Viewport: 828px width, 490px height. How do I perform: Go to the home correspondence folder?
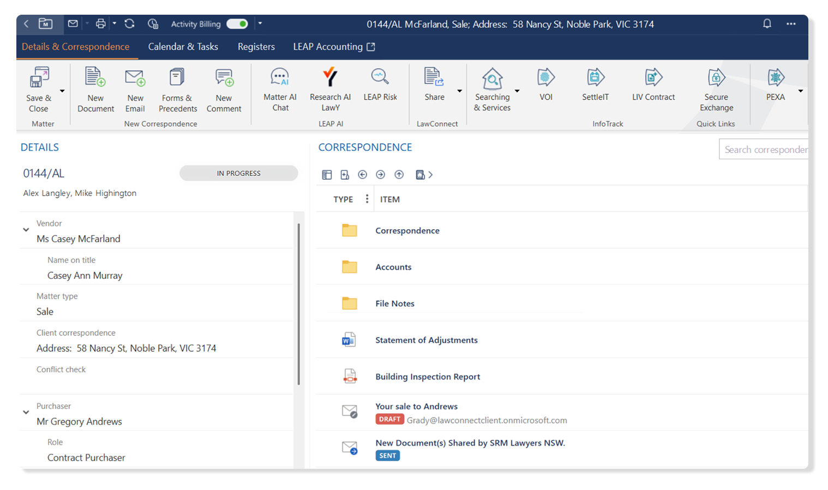[420, 175]
